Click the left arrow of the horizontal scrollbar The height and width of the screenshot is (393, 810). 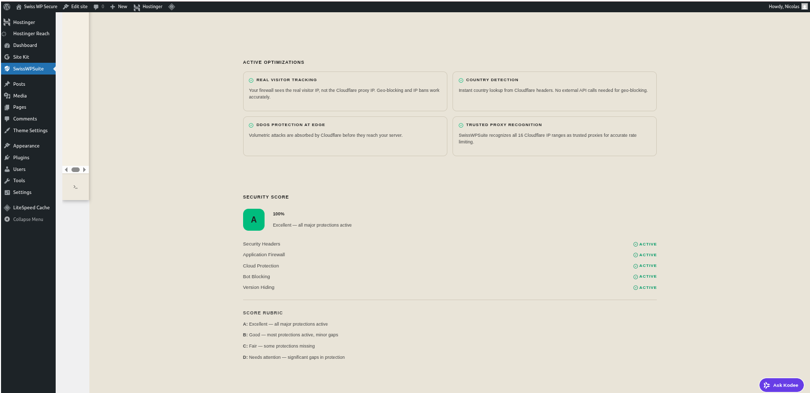[66, 169]
